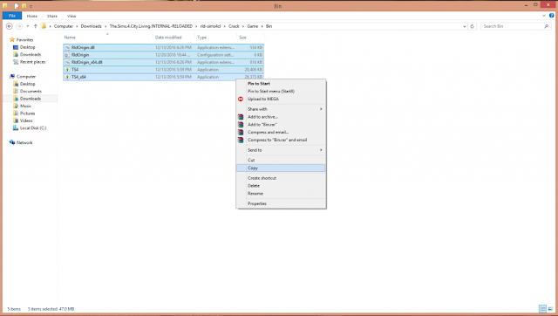Switch to Details view in status bar
This screenshot has width=558, height=316.
click(x=542, y=309)
